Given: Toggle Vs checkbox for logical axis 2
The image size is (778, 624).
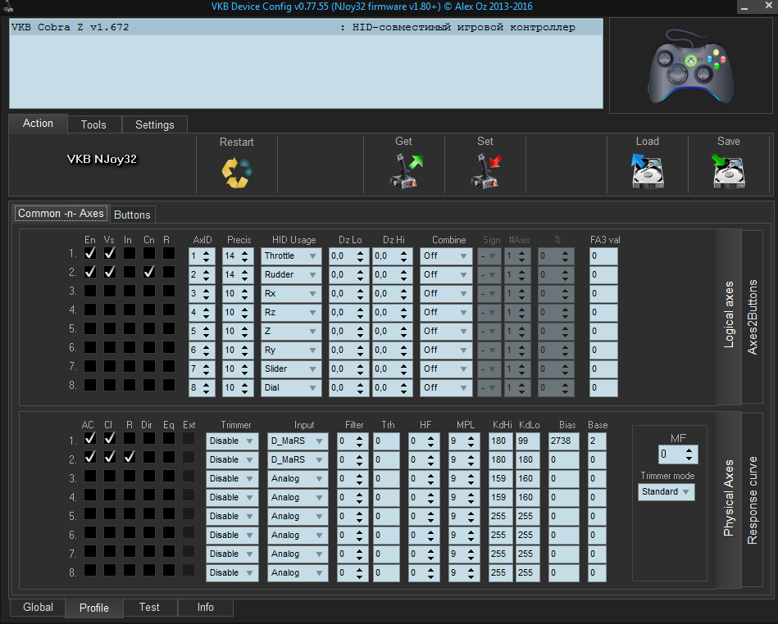Looking at the screenshot, I should [110, 272].
